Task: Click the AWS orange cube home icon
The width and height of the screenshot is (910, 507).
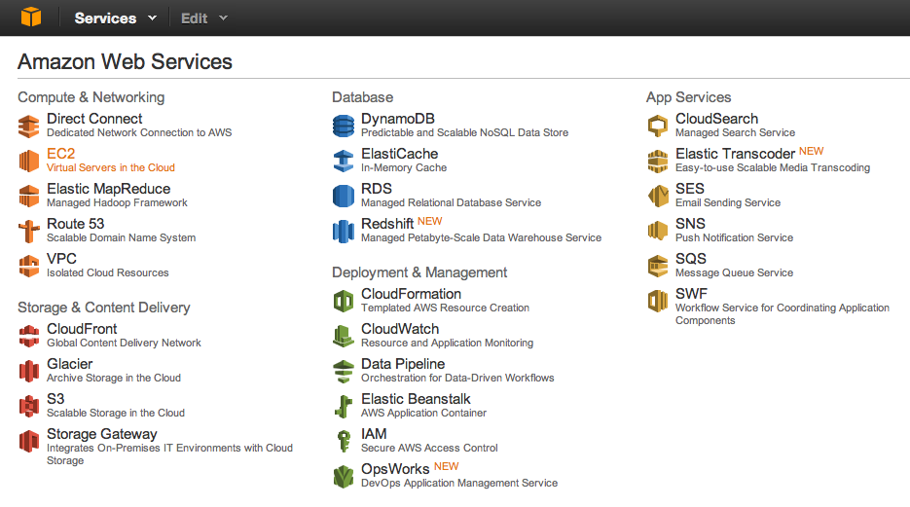Action: (x=31, y=18)
